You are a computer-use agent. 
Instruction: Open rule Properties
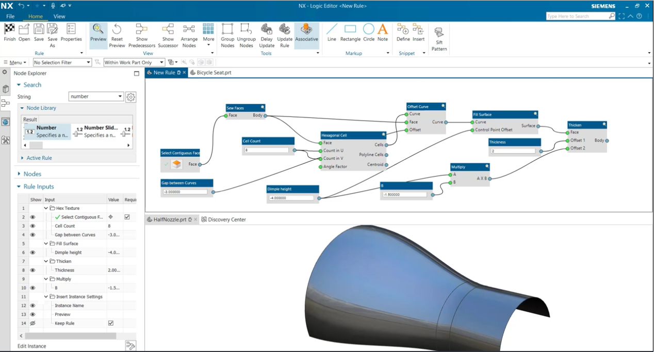[71, 29]
